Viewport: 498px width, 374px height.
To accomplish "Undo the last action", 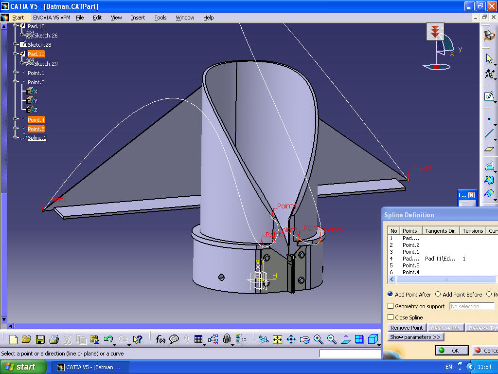I will coord(108,339).
